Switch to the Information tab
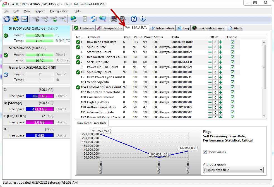Image resolution: width=274 pixels, height=187 pixels. point(162,28)
